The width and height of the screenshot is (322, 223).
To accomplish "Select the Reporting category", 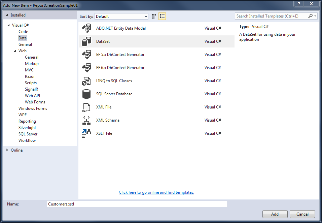I will click(x=27, y=121).
